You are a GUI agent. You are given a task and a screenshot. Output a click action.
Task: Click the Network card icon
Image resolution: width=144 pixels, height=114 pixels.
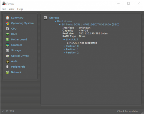tap(7, 72)
